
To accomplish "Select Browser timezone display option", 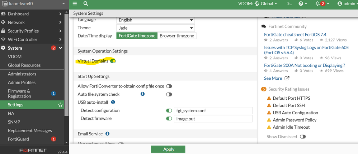I will tap(177, 36).
